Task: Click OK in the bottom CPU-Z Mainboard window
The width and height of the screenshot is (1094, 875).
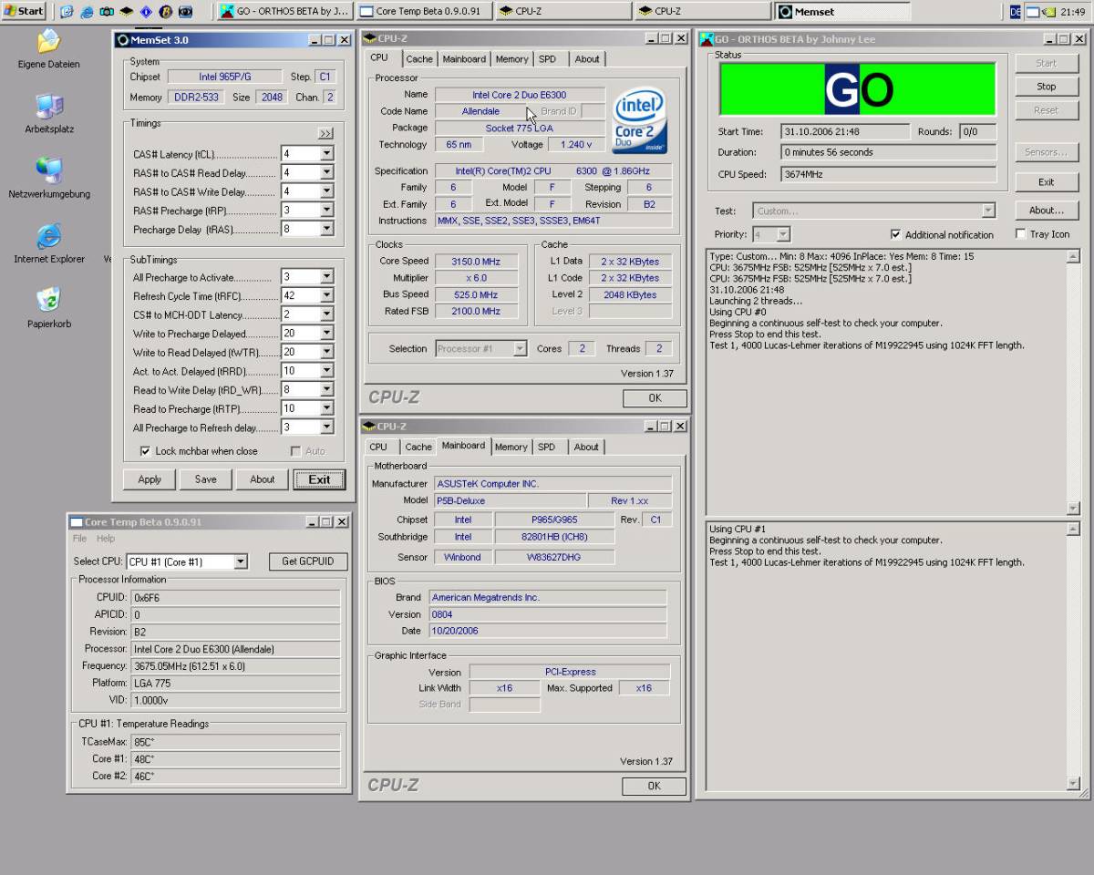Action: tap(655, 786)
